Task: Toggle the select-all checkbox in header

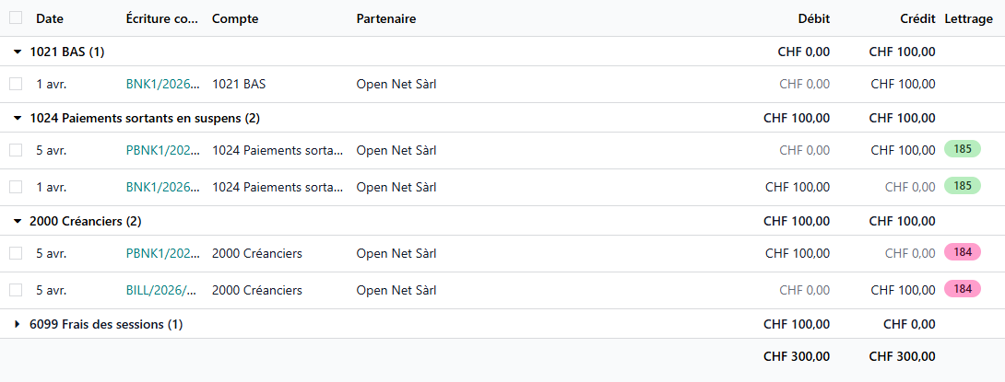Action: (16, 17)
